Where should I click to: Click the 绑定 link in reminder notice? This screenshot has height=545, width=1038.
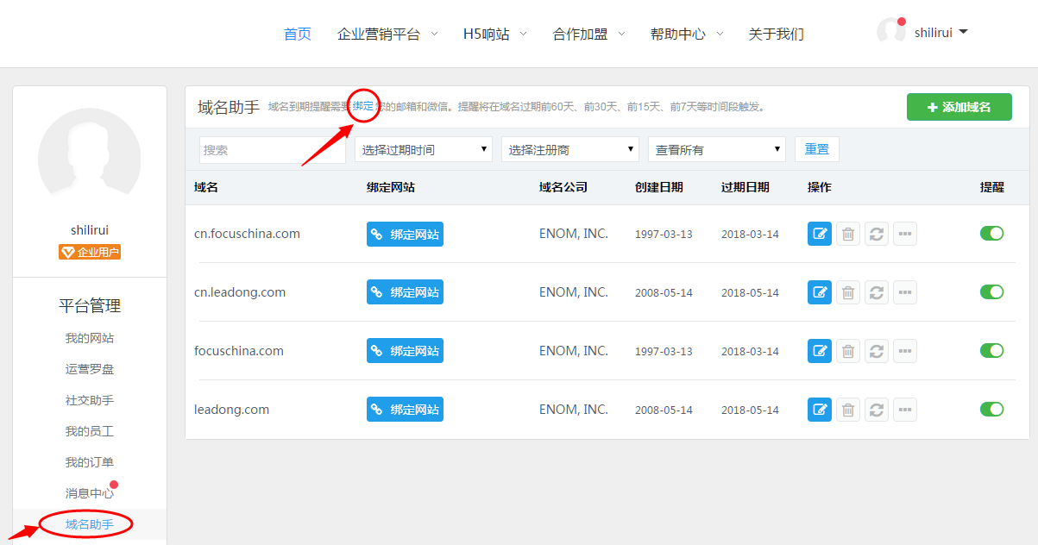pos(363,107)
